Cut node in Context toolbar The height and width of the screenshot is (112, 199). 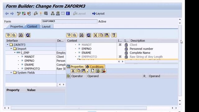point(95,35)
